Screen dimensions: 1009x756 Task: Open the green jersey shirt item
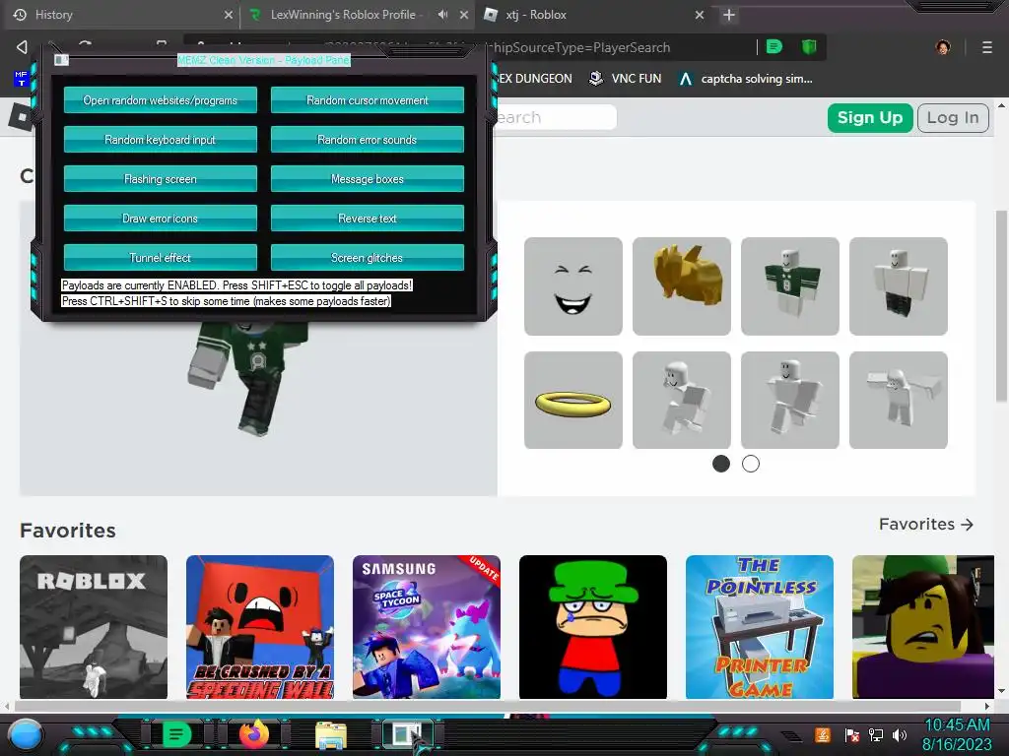789,286
